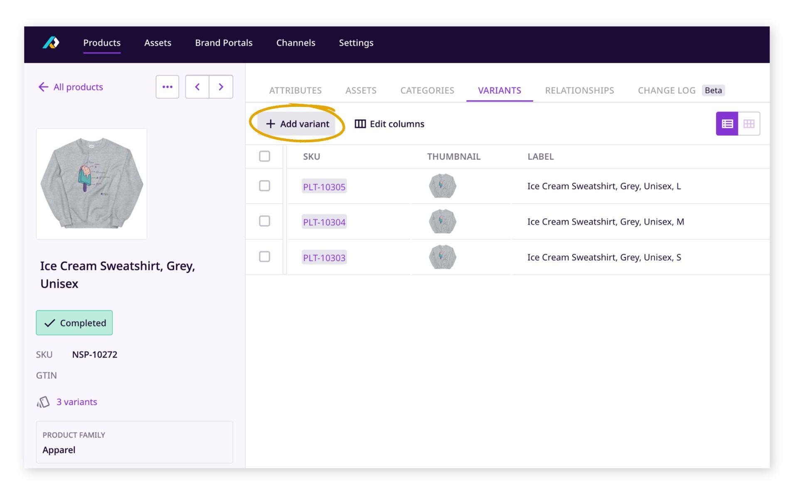Open variant PLT-10304 via its SKU link
Viewport: 798px width, 499px height.
pyautogui.click(x=324, y=222)
